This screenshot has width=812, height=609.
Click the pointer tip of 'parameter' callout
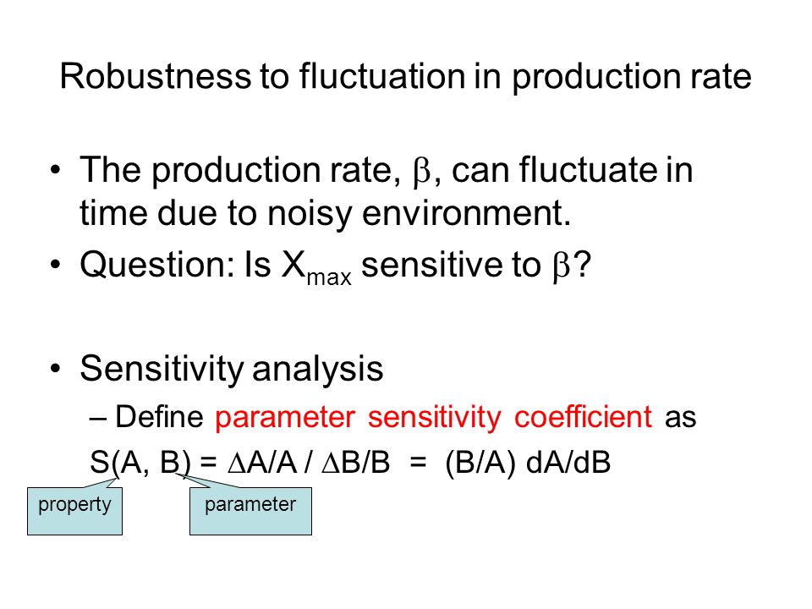(177, 475)
